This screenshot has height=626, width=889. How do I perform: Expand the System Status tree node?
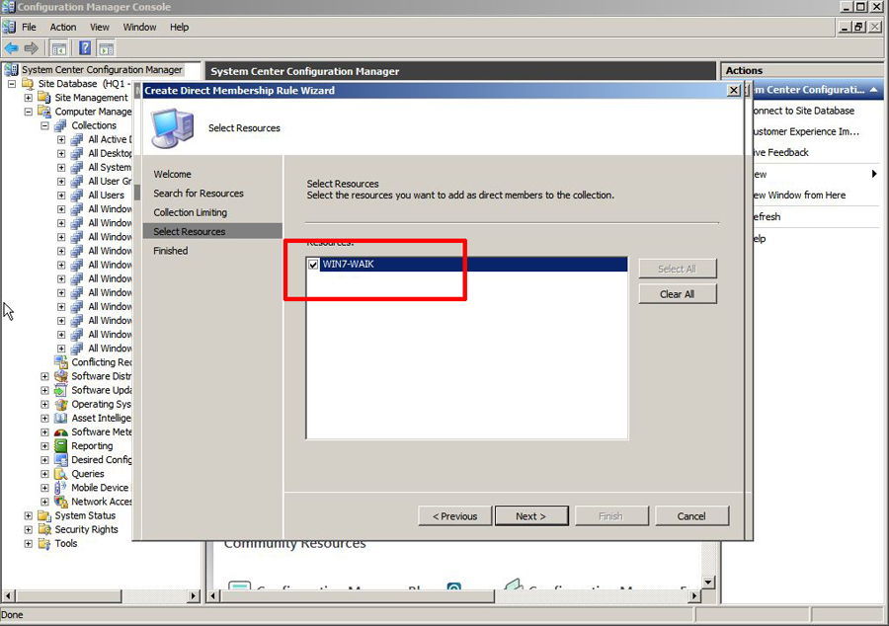click(28, 515)
